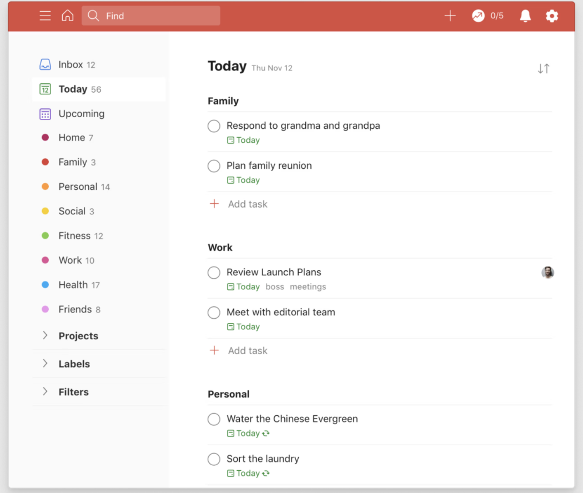Click the Upcoming calendar icon

click(45, 113)
